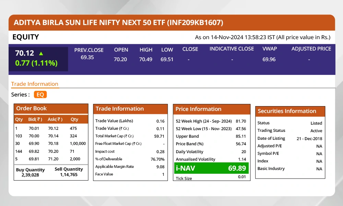Click the Symbol P/E row
This screenshot has height=206, width=343.
click(x=289, y=154)
